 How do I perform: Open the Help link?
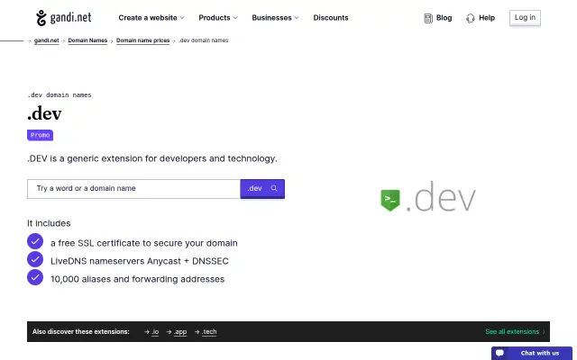pyautogui.click(x=487, y=18)
